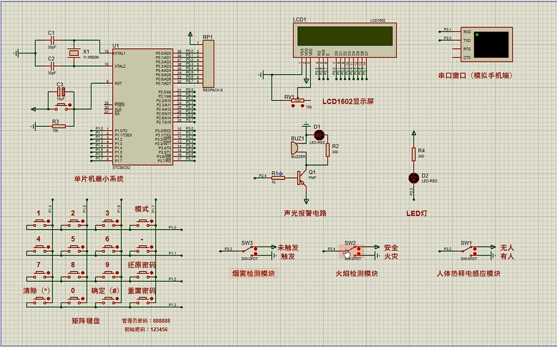This screenshot has width=557, height=347.
Task: Click the reset push button beneath capacitor C3
Action: tap(60, 108)
